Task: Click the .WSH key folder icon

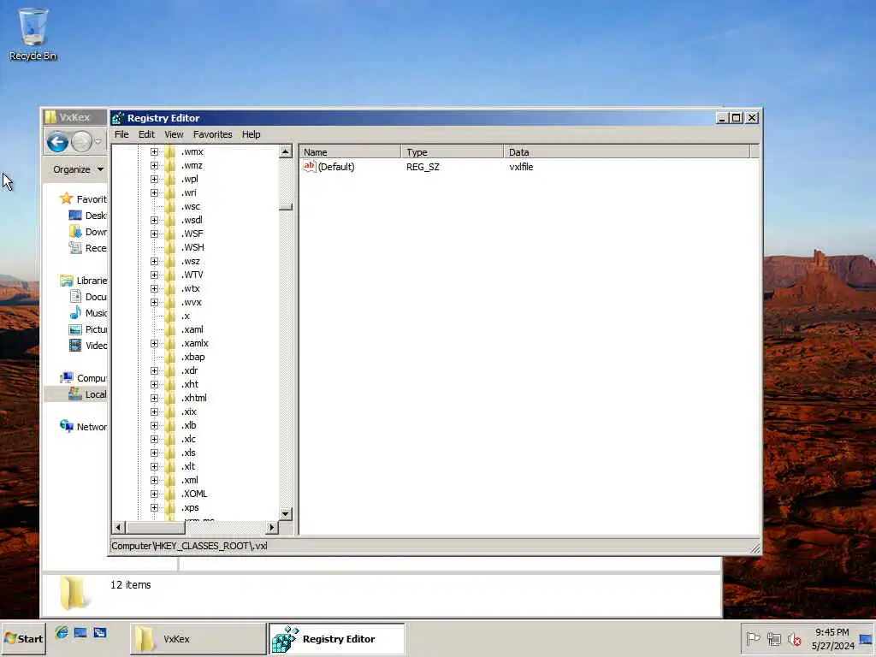Action: point(170,247)
